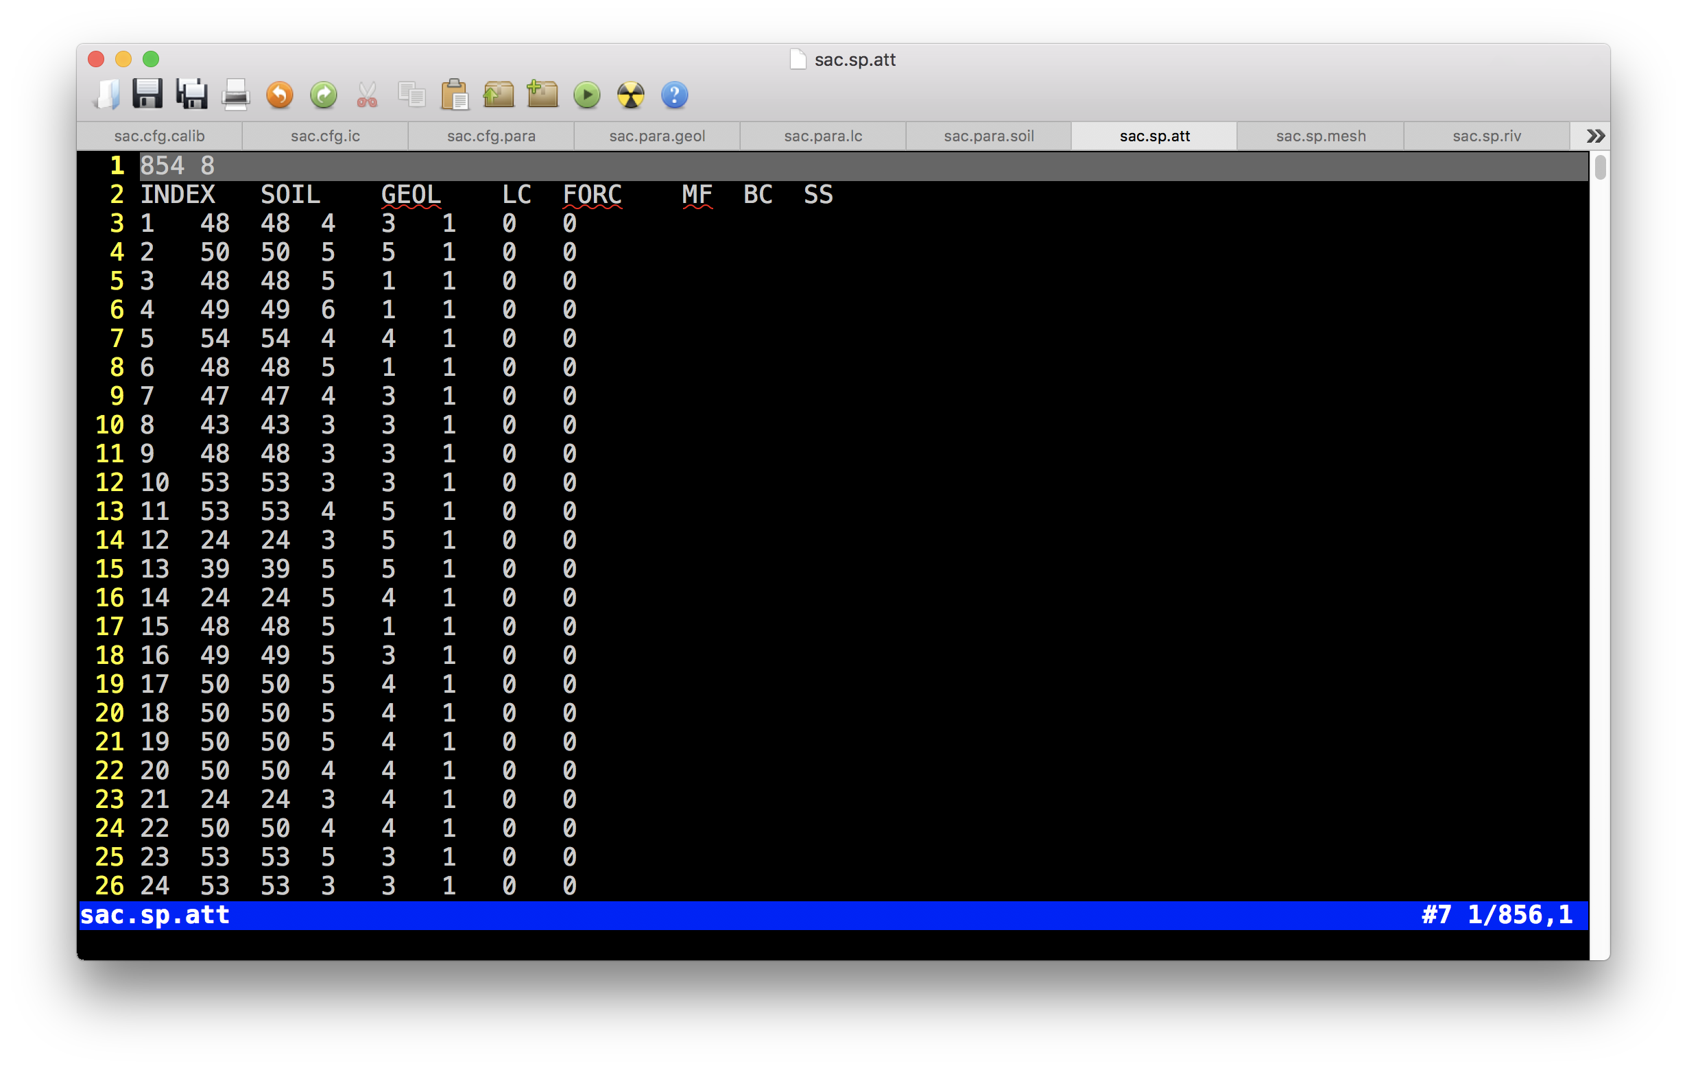The height and width of the screenshot is (1070, 1687).
Task: Run the script with the green play icon
Action: pyautogui.click(x=587, y=95)
